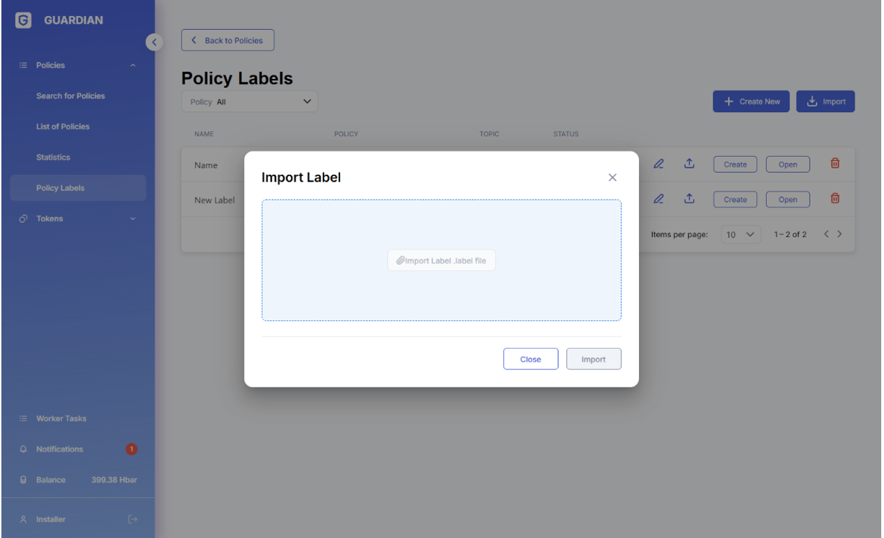Screen dimensions: 884x538
Task: Click the logout icon next to Installer
Action: [x=133, y=519]
